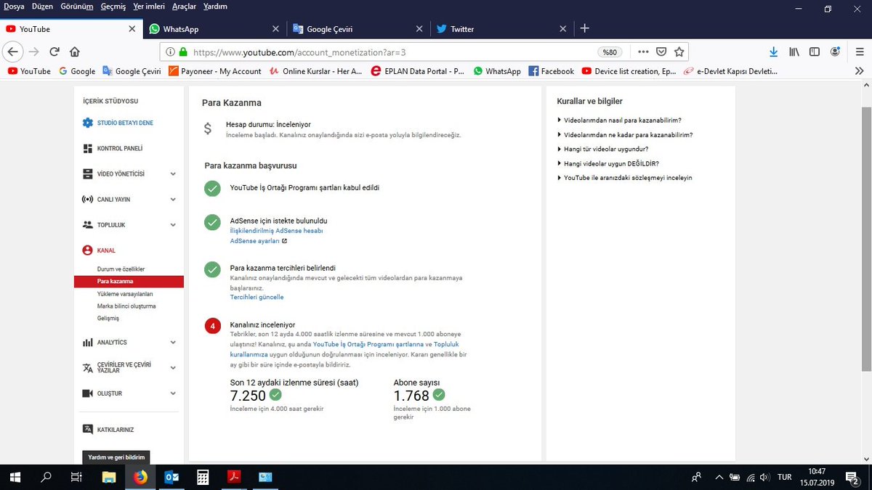This screenshot has width=872, height=490.
Task: Expand the Video Yöneticisi section chevron
Action: pyautogui.click(x=173, y=174)
